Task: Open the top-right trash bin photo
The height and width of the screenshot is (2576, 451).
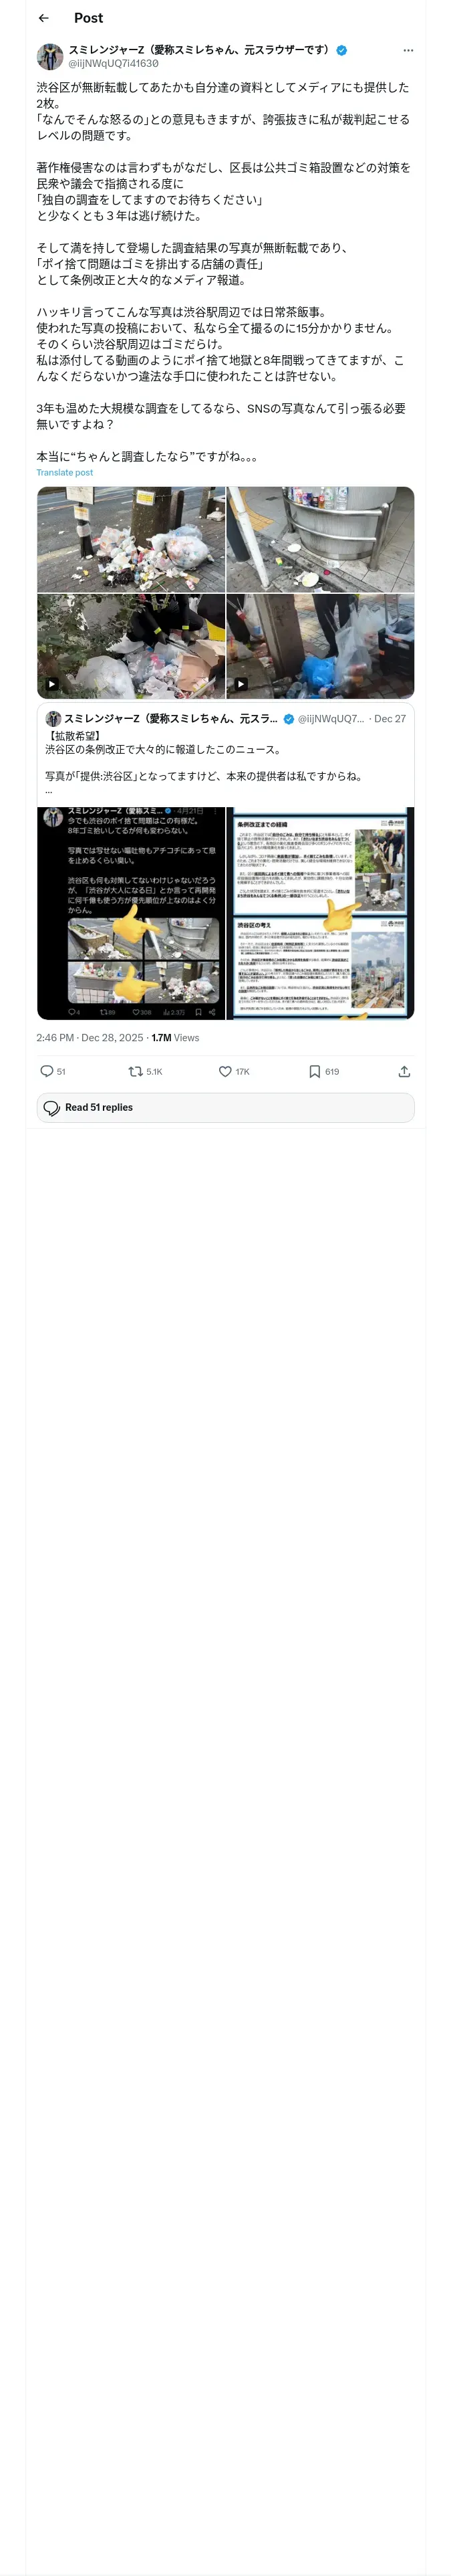Action: pyautogui.click(x=320, y=539)
